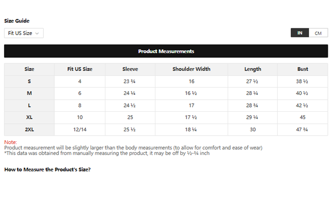Select the L size row label
This screenshot has width=332, height=222.
(29, 105)
